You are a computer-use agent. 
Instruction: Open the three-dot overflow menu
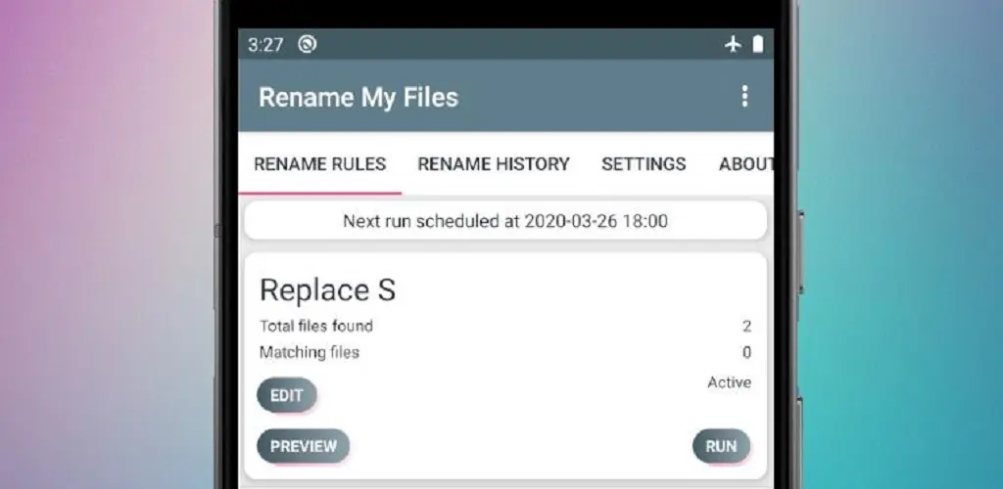click(x=744, y=97)
